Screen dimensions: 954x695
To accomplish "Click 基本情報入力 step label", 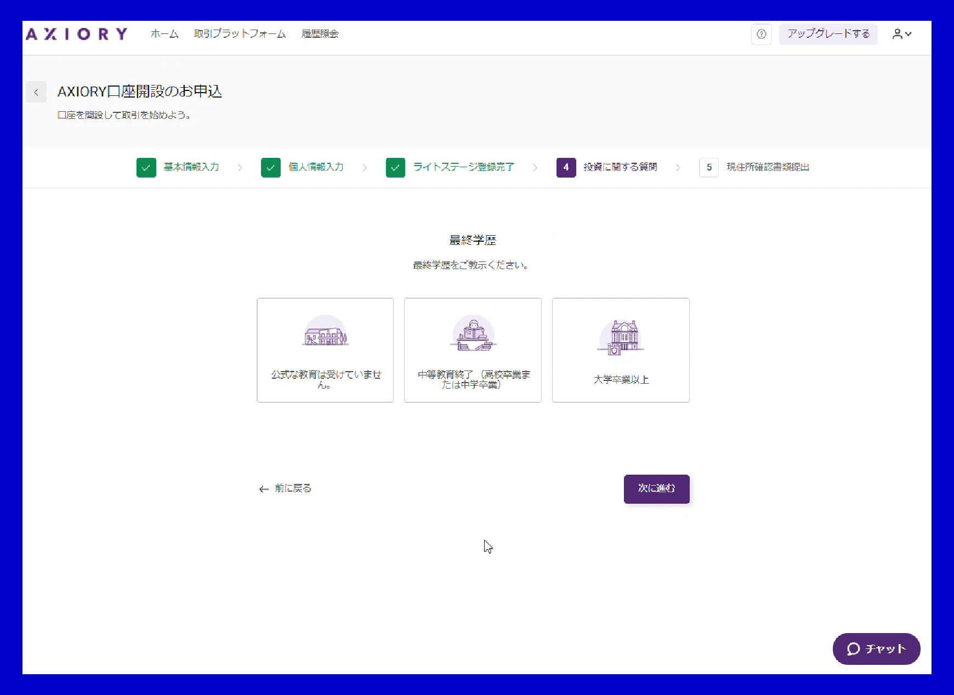I will pyautogui.click(x=191, y=167).
